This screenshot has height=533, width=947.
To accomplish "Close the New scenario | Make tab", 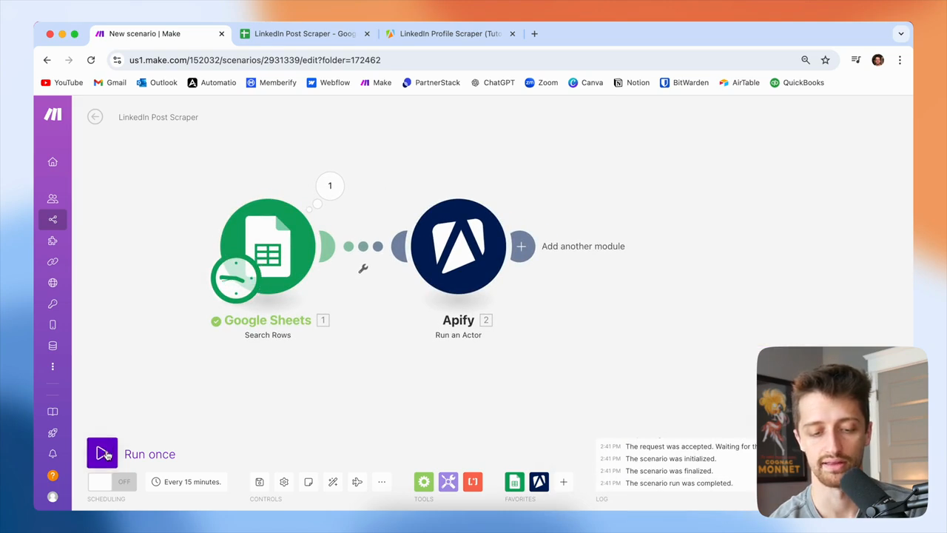I will [221, 33].
